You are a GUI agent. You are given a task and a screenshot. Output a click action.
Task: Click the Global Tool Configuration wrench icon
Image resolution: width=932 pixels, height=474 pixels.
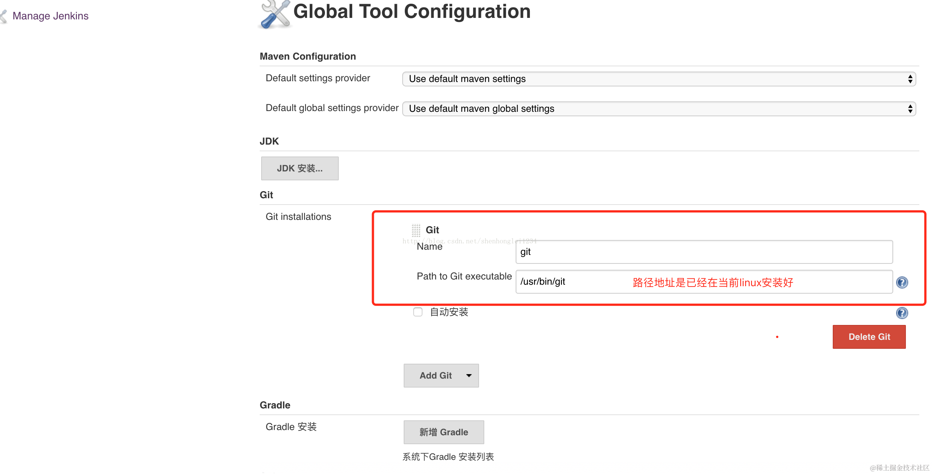pyautogui.click(x=275, y=14)
